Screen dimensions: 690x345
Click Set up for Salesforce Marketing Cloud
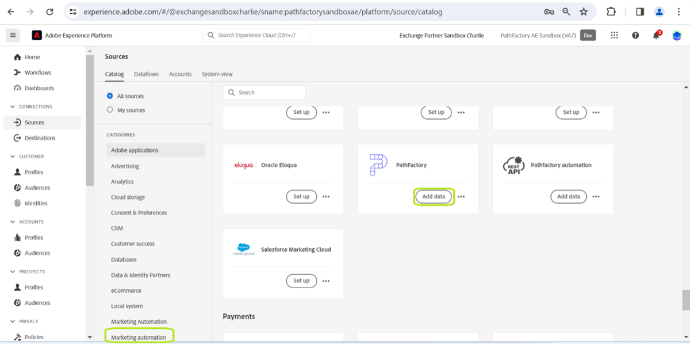301,281
